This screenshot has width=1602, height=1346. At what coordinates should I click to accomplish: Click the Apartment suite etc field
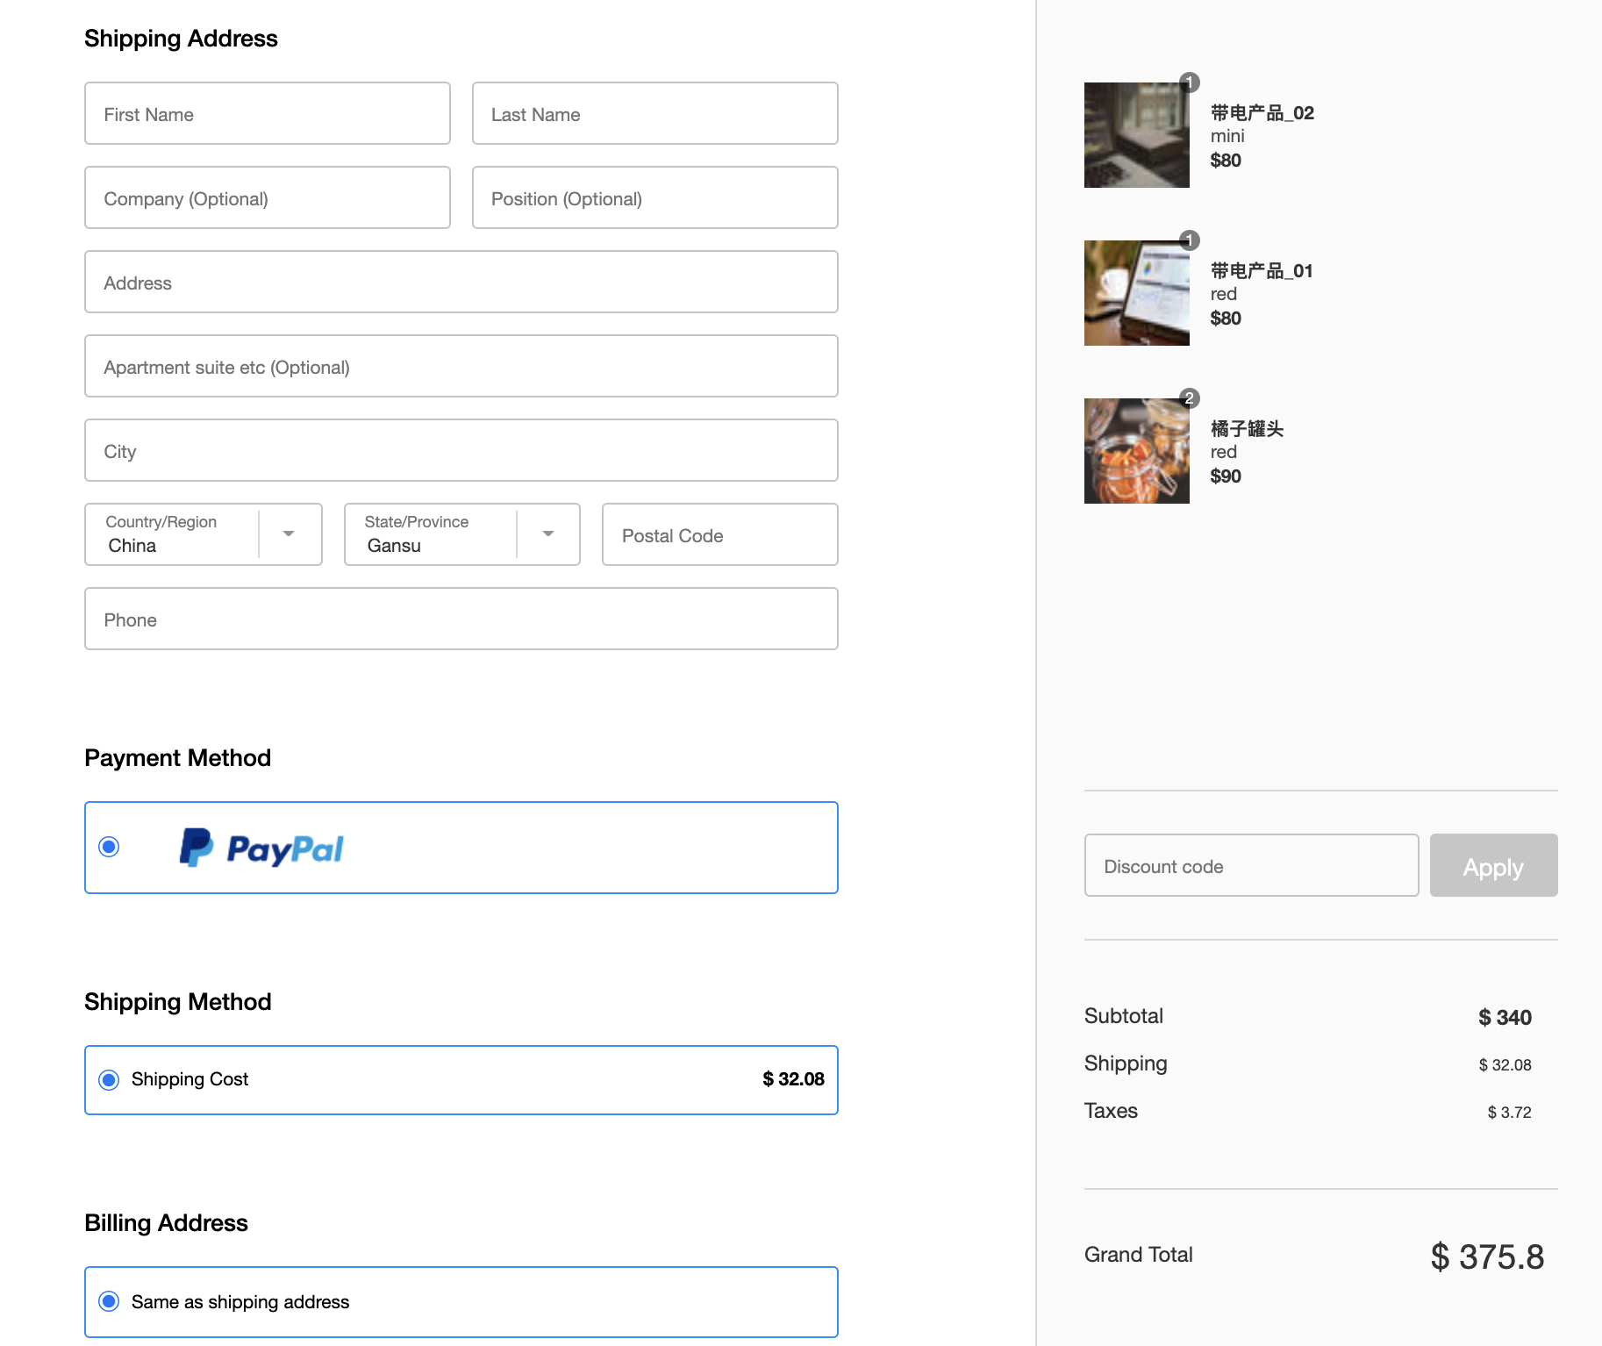[x=461, y=367]
